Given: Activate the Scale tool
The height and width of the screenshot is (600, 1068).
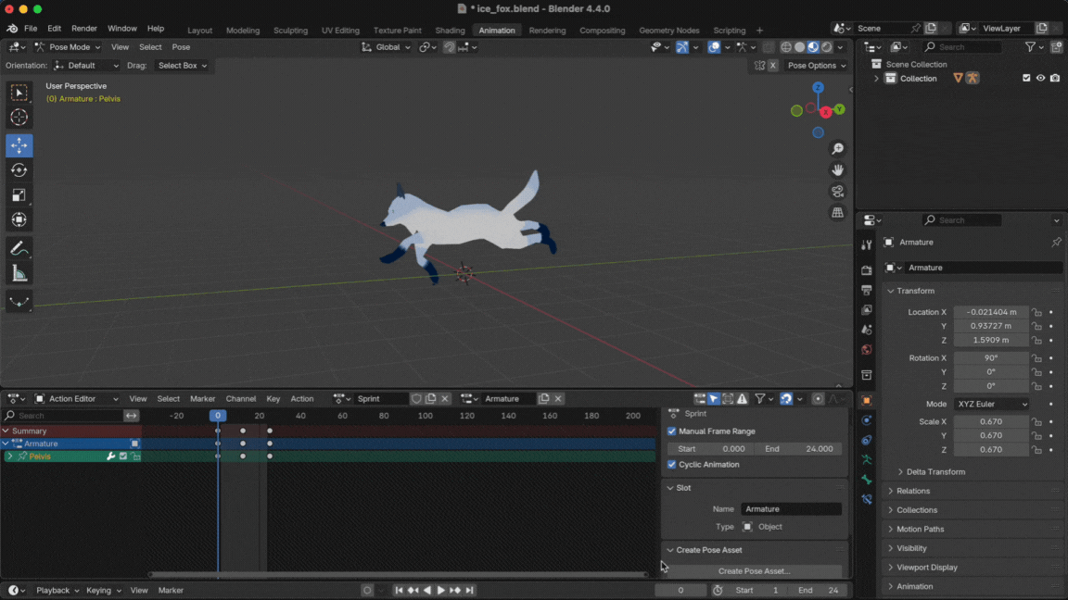Looking at the screenshot, I should pyautogui.click(x=19, y=195).
